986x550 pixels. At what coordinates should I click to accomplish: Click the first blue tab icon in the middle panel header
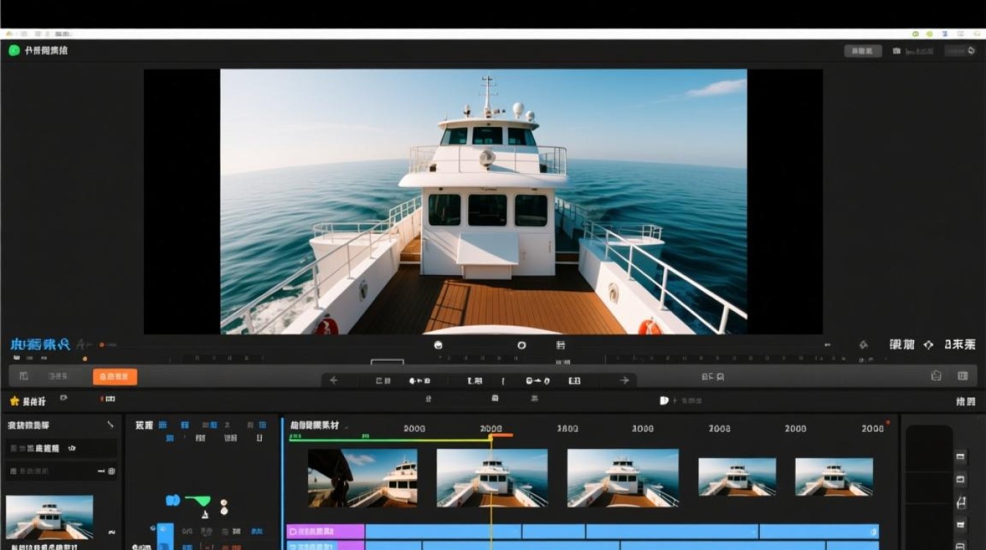(163, 425)
